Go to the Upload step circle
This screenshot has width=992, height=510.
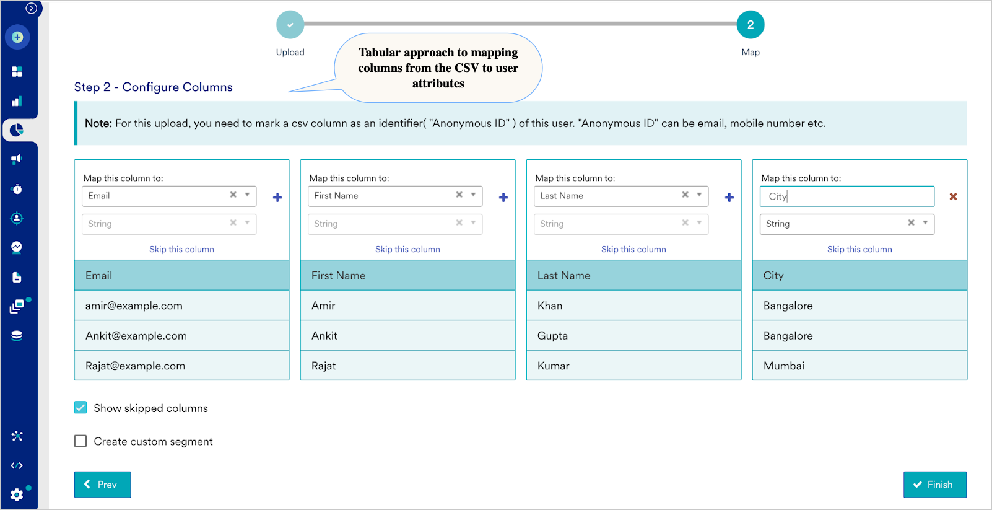290,25
